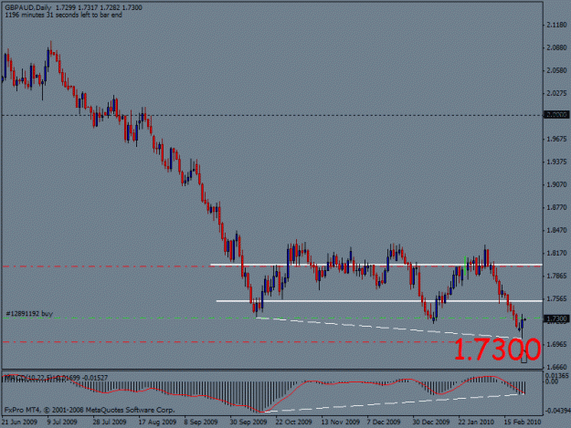Select the white dashed trendline under price lows

pyautogui.click(x=389, y=329)
